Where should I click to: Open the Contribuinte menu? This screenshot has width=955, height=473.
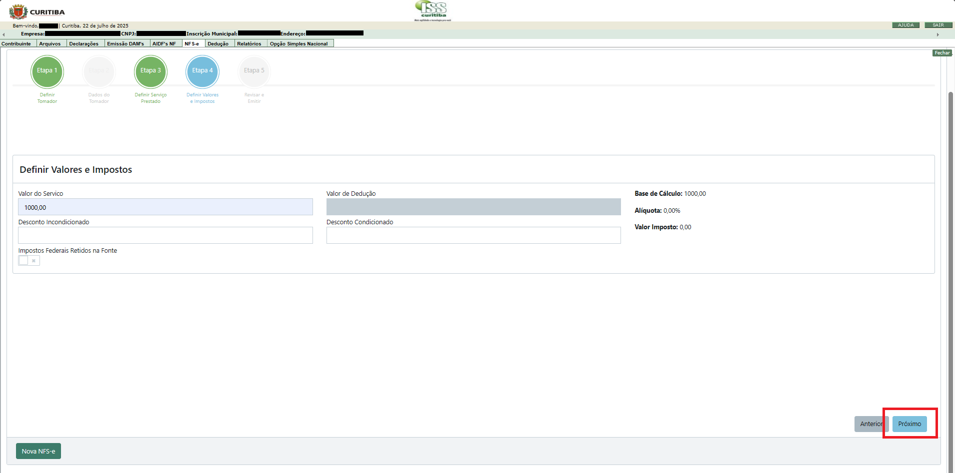16,44
